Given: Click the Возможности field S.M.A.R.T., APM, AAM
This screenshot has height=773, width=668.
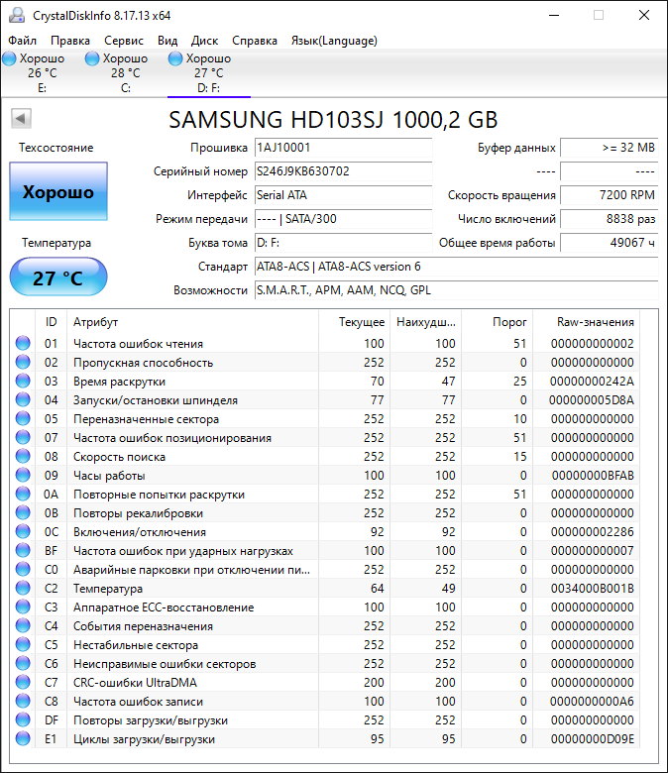Looking at the screenshot, I should pyautogui.click(x=456, y=290).
